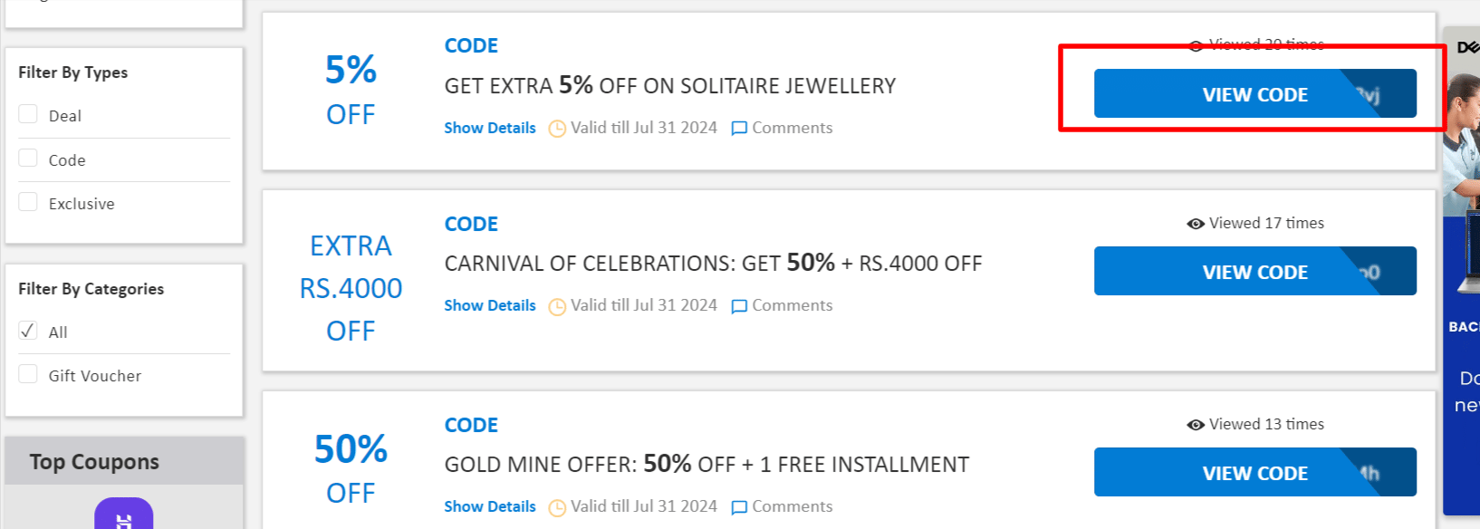
Task: View code for Gold Mine 50% offer
Action: click(x=1254, y=473)
